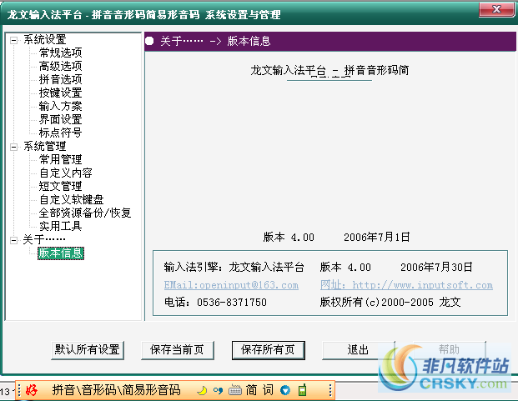Click the 龙文输入法平台 - 拼音音形码简 title text
This screenshot has width=518, height=401.
(x=329, y=70)
